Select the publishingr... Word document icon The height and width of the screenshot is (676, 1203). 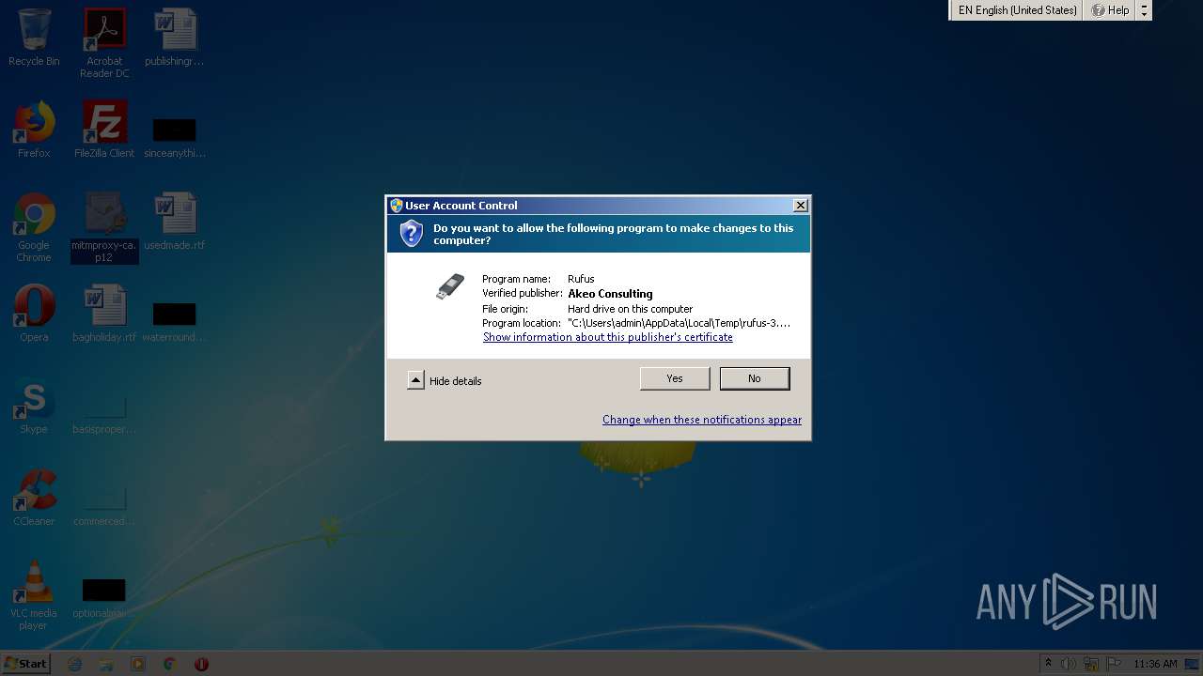175,38
